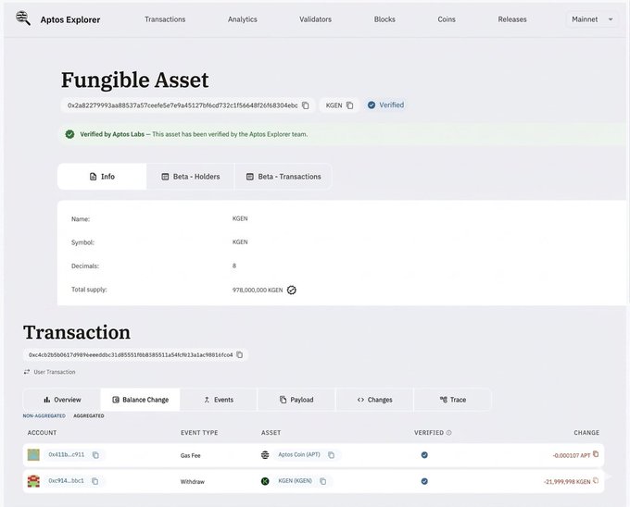Viewport: 630px width, 507px height.
Task: Copy the fungible asset address
Action: (306, 105)
